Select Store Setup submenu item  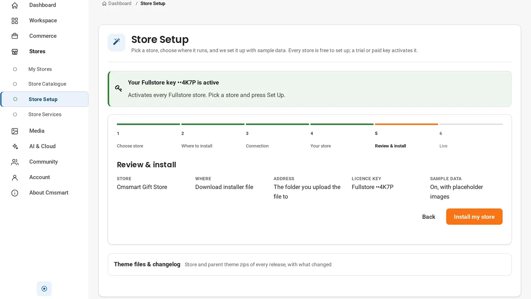click(x=44, y=99)
